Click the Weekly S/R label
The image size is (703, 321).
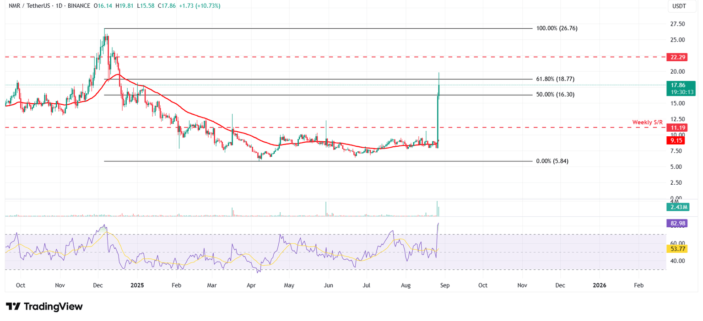coord(647,122)
